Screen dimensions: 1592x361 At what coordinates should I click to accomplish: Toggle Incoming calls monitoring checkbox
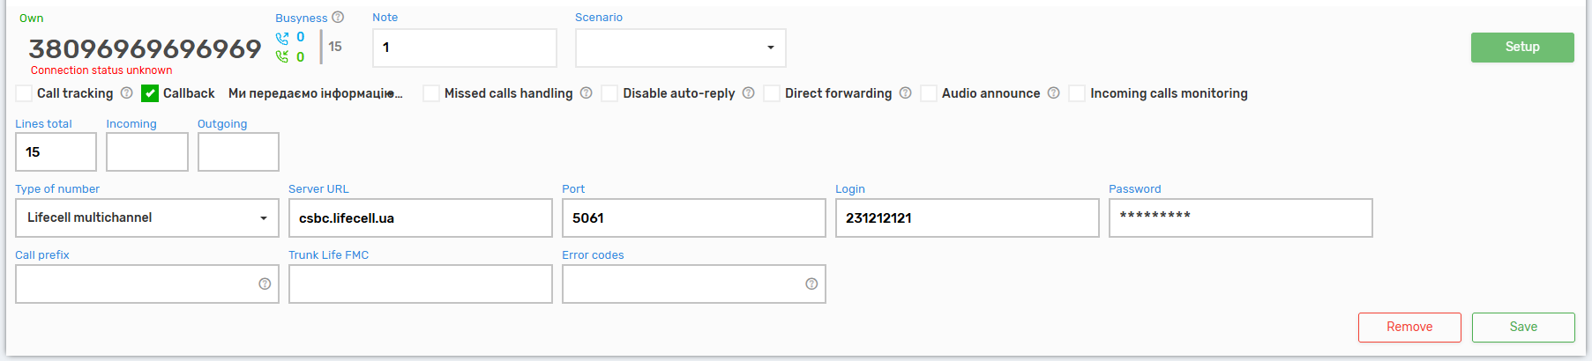1077,93
